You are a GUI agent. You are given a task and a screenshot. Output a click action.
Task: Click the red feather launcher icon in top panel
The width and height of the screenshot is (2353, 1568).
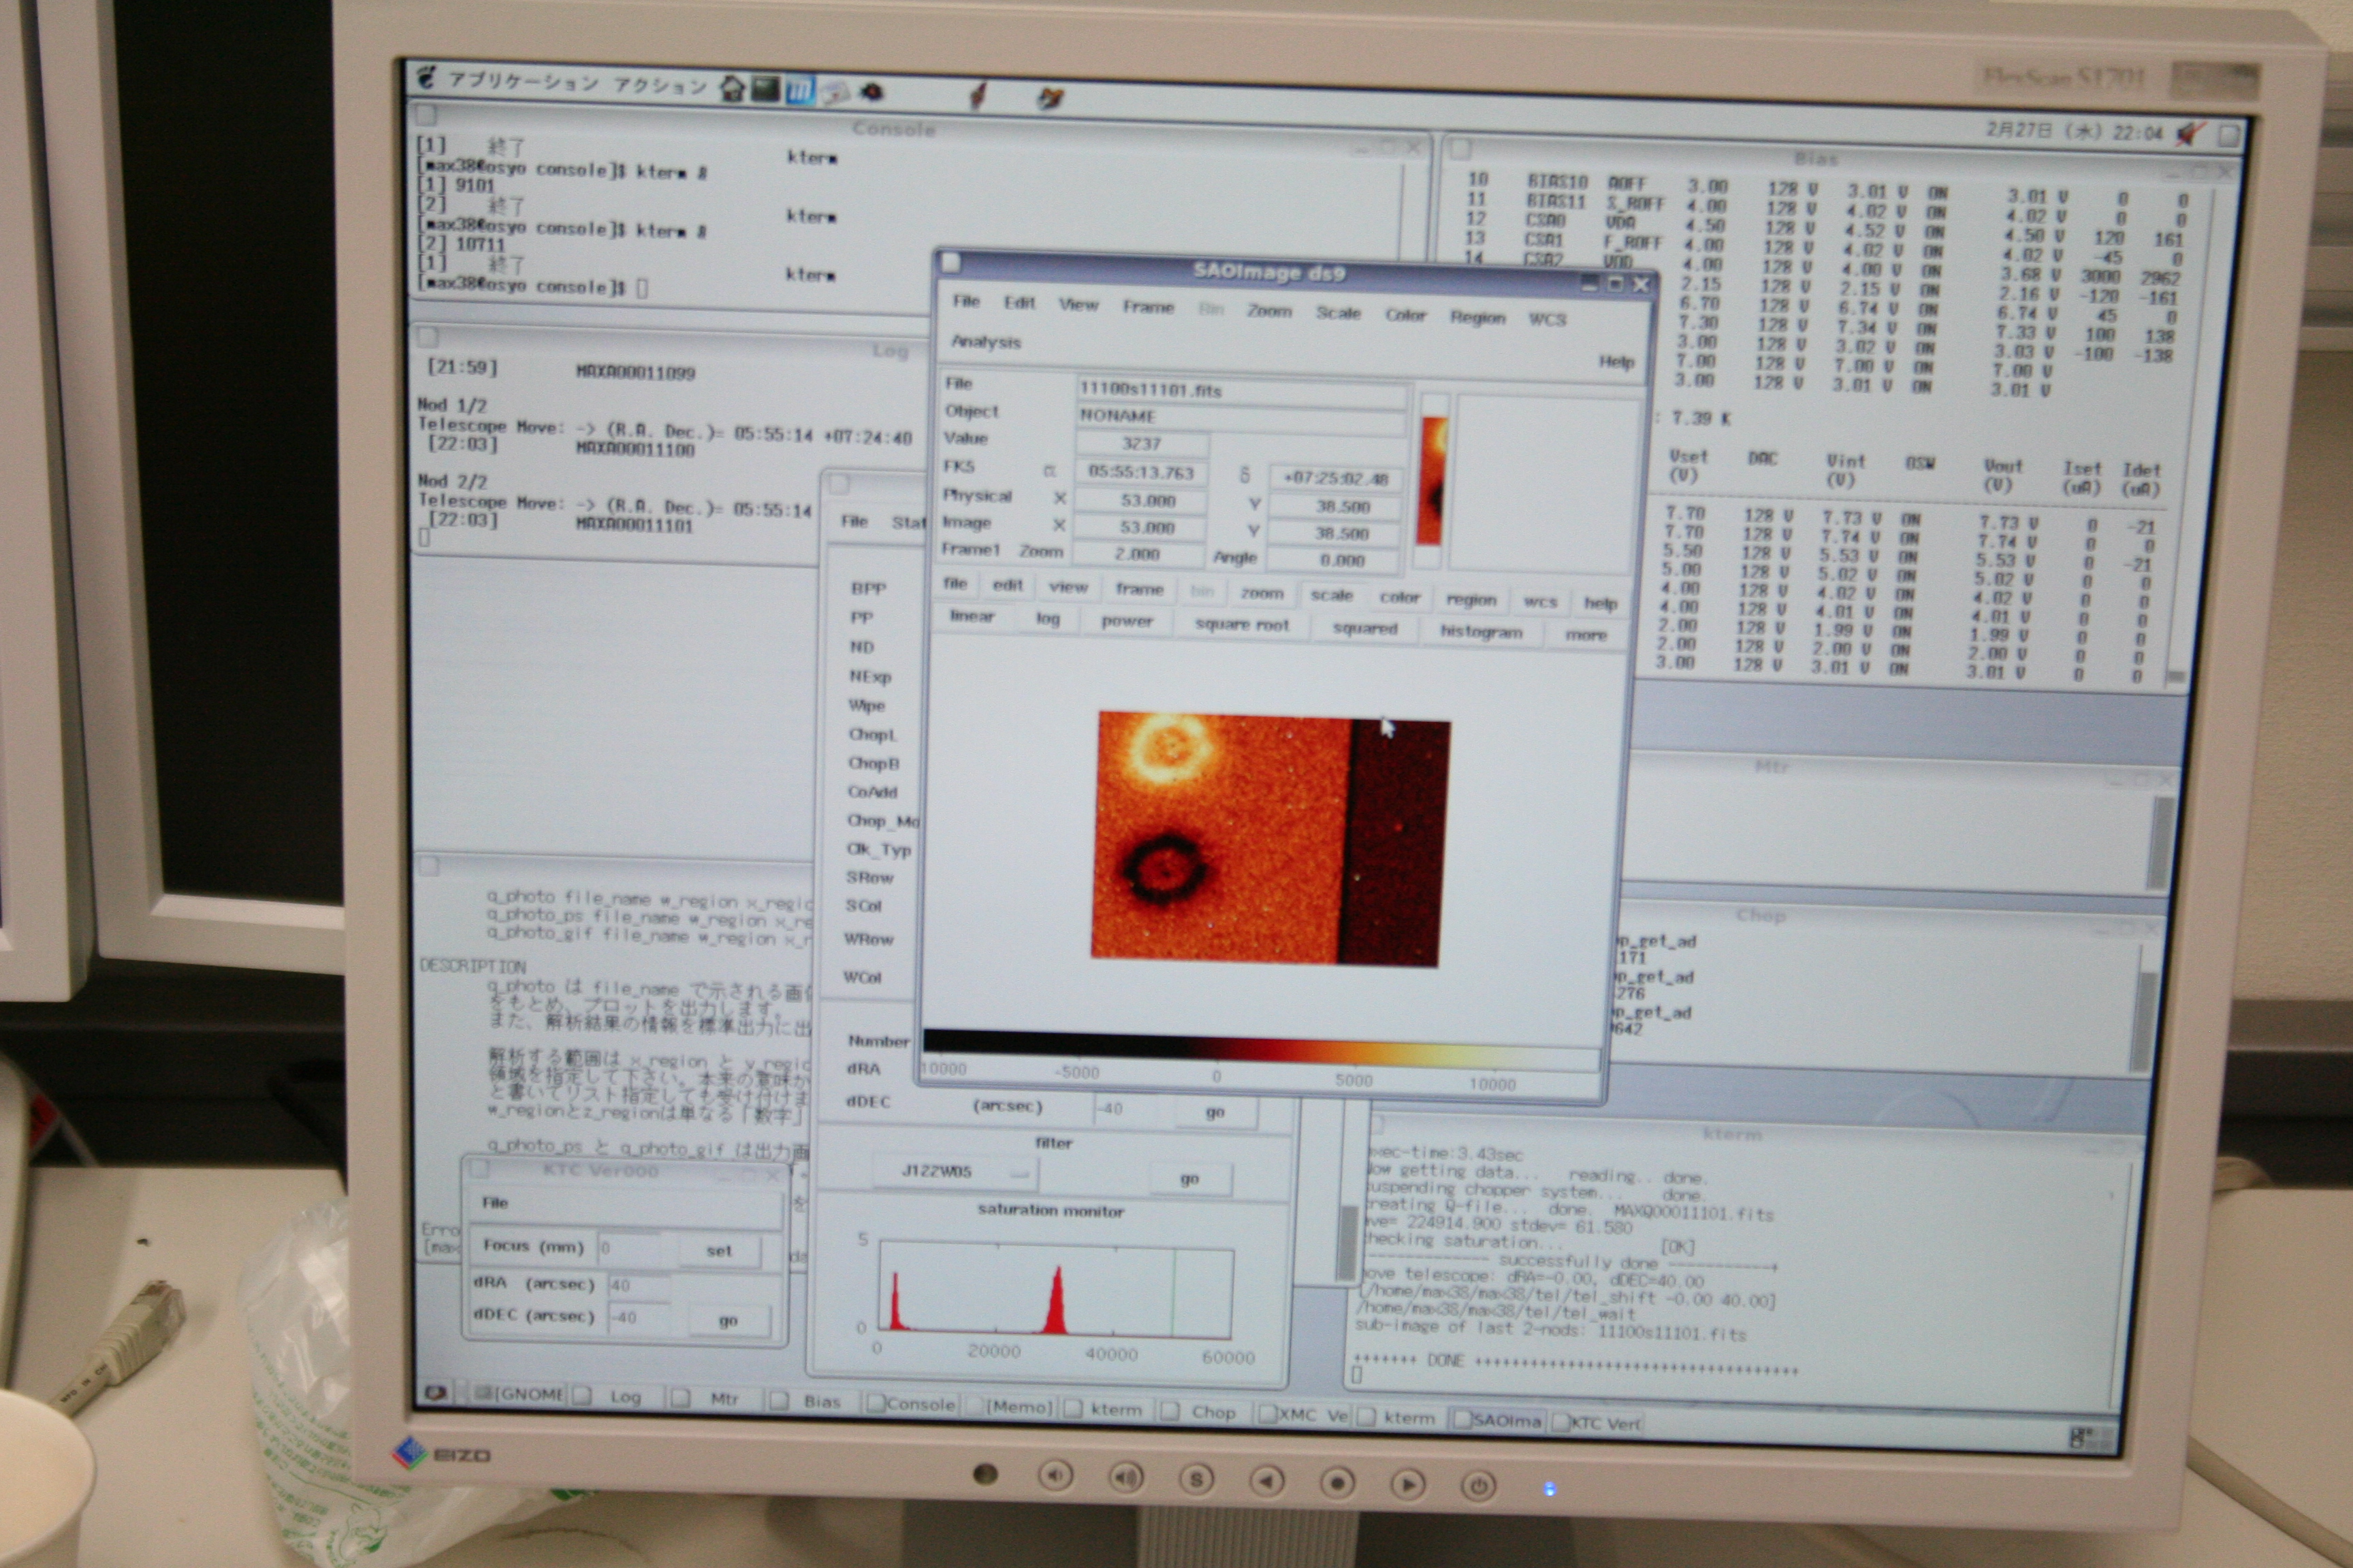click(x=978, y=96)
